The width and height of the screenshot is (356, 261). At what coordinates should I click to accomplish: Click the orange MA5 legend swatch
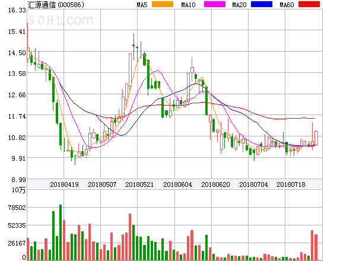point(163,4)
